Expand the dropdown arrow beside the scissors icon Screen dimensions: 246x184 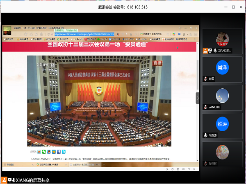point(187,34)
